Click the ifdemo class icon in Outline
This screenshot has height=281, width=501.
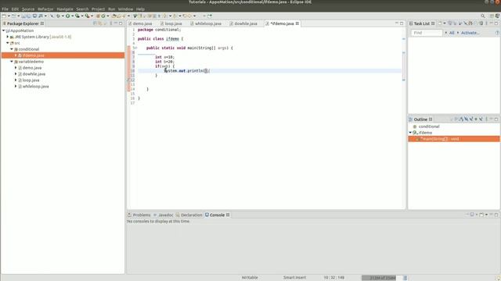pyautogui.click(x=415, y=133)
